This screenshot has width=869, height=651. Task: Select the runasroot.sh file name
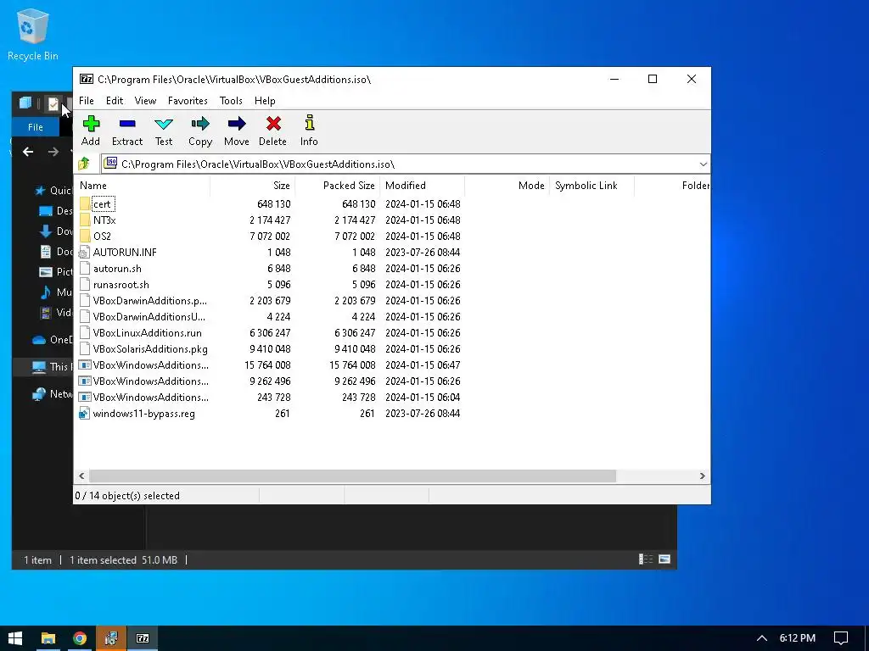coord(121,285)
